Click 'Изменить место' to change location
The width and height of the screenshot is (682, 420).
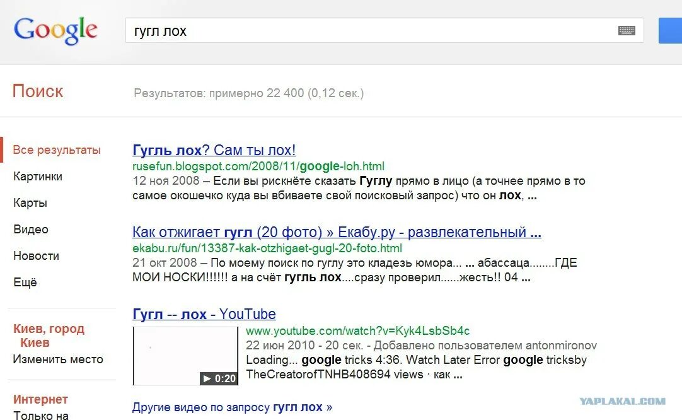click(x=59, y=359)
